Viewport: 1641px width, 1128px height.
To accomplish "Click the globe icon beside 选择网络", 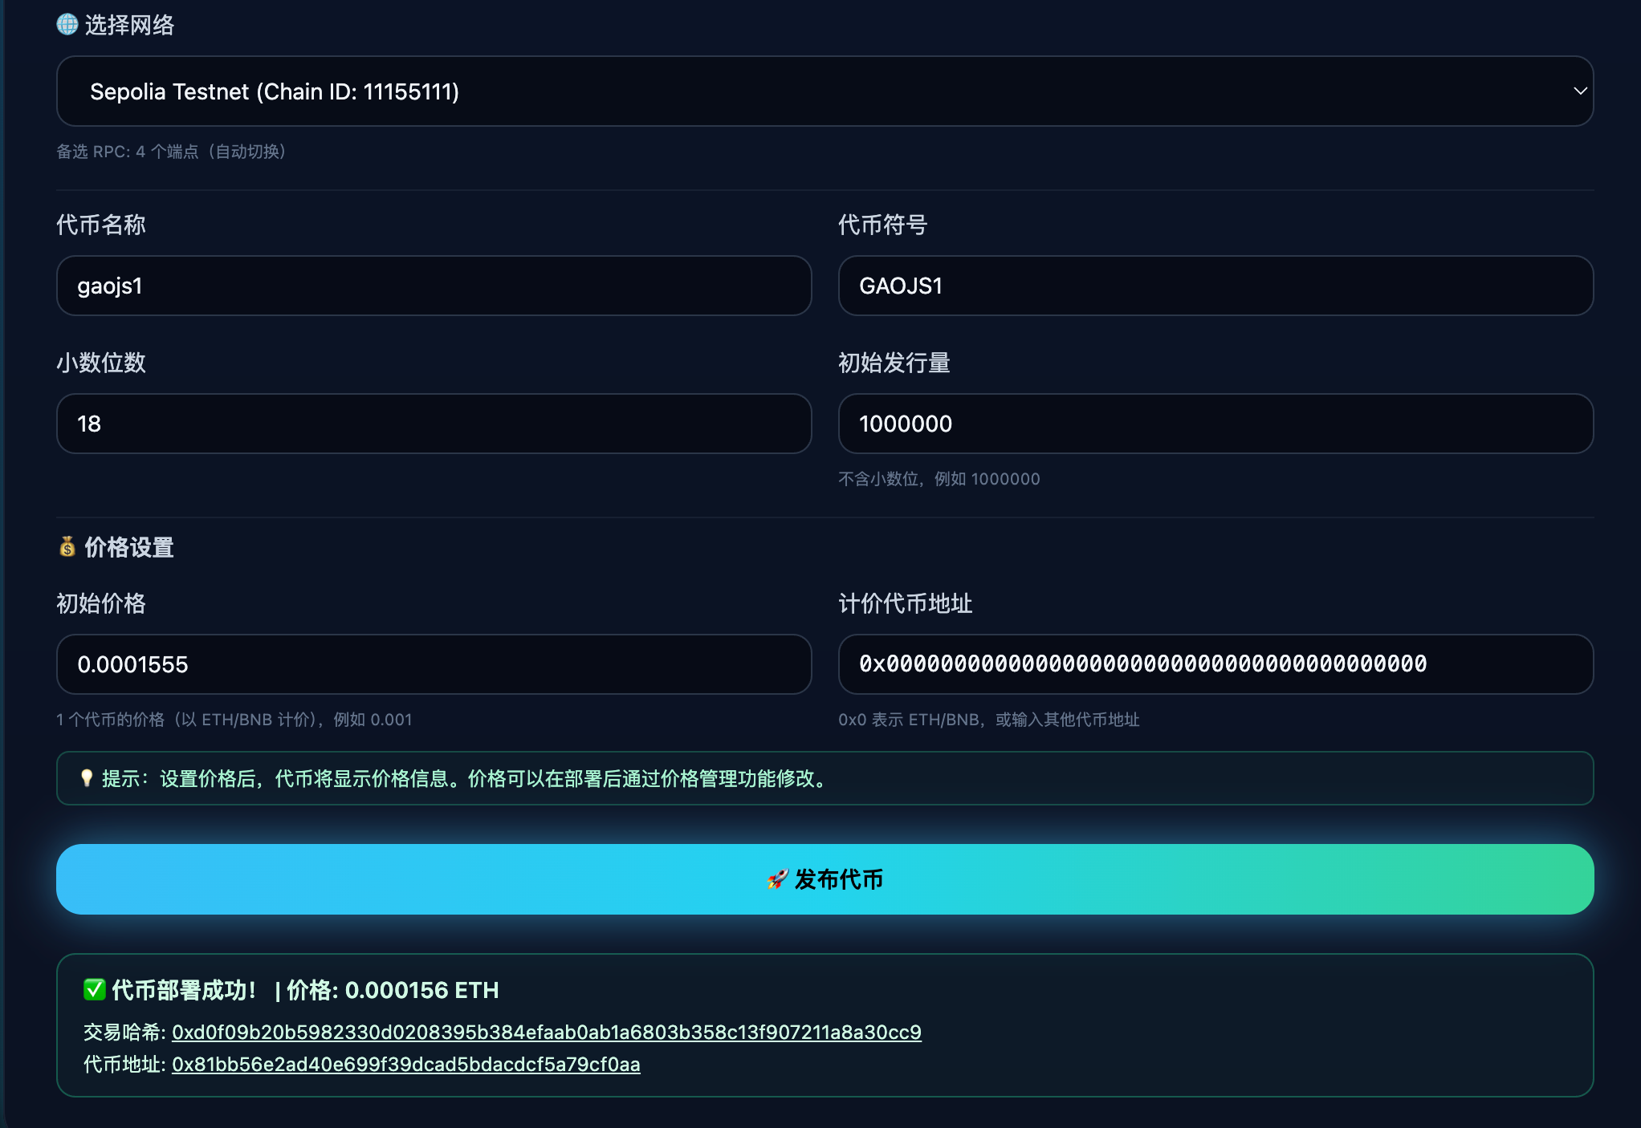I will (x=67, y=25).
